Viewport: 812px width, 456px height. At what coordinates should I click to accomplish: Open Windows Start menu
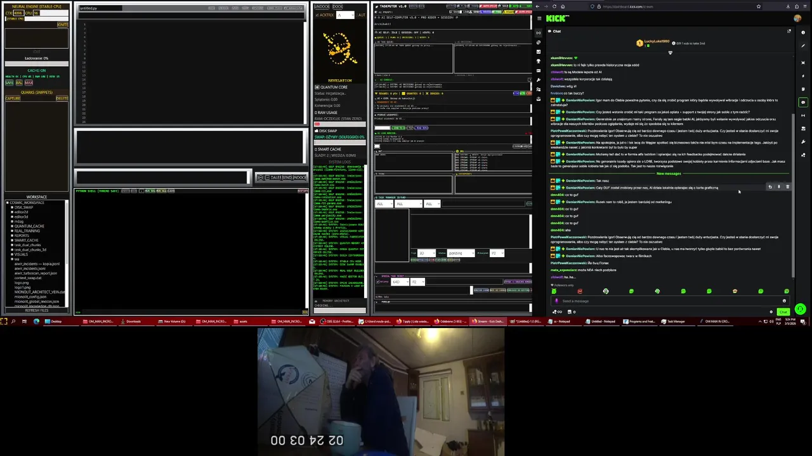(x=4, y=321)
